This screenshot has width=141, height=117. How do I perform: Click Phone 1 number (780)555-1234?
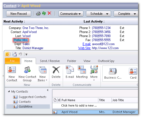(101, 28)
